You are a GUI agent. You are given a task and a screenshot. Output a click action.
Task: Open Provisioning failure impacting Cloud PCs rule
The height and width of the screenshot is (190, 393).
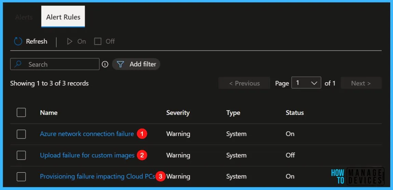[97, 176]
